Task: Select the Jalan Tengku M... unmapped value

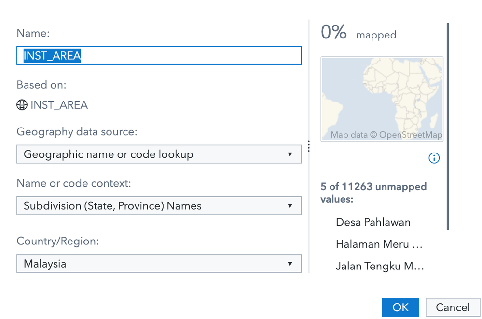Action: click(x=380, y=266)
